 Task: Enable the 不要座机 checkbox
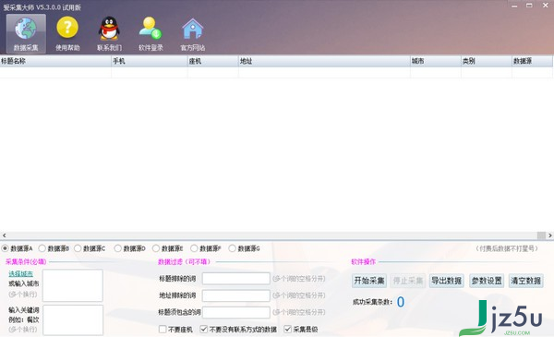click(x=163, y=330)
